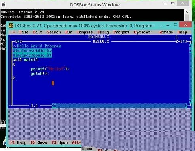The height and width of the screenshot is (151, 195).
Task: Select the RAINBOW.C window title
Action: pos(99,37)
